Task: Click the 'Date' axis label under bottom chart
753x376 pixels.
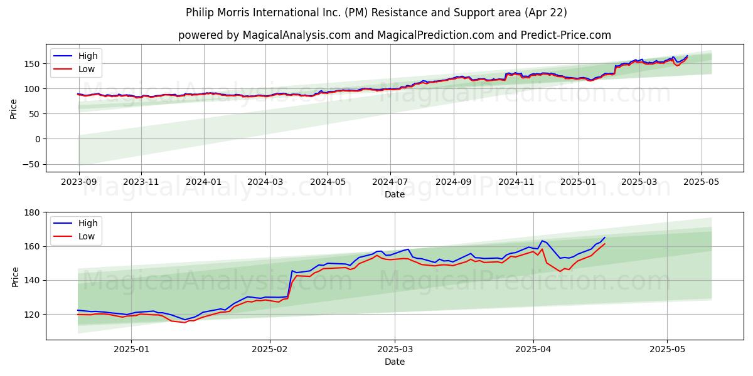Action: click(395, 362)
